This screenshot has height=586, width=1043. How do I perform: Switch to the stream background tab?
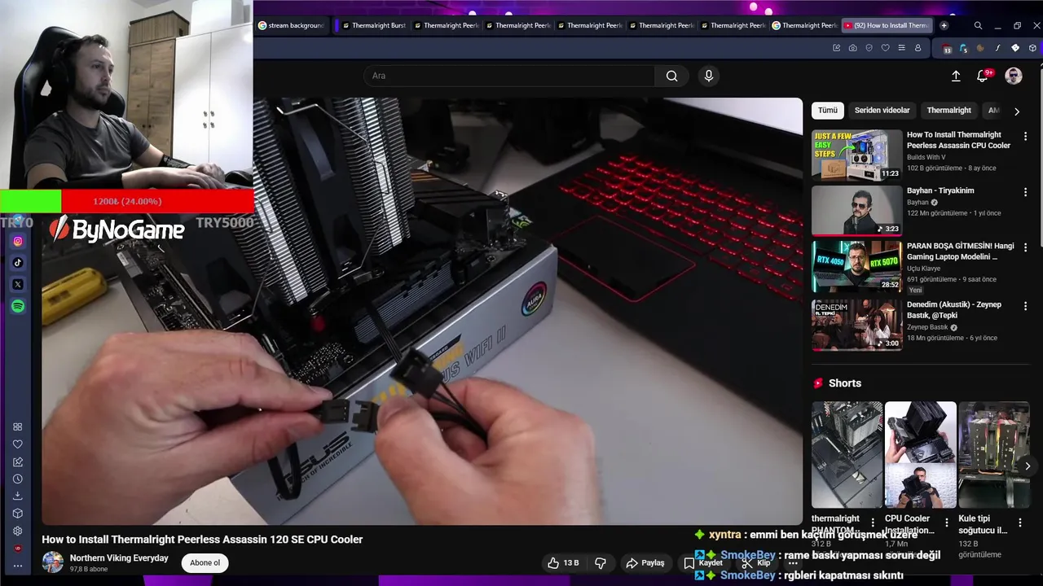[291, 25]
